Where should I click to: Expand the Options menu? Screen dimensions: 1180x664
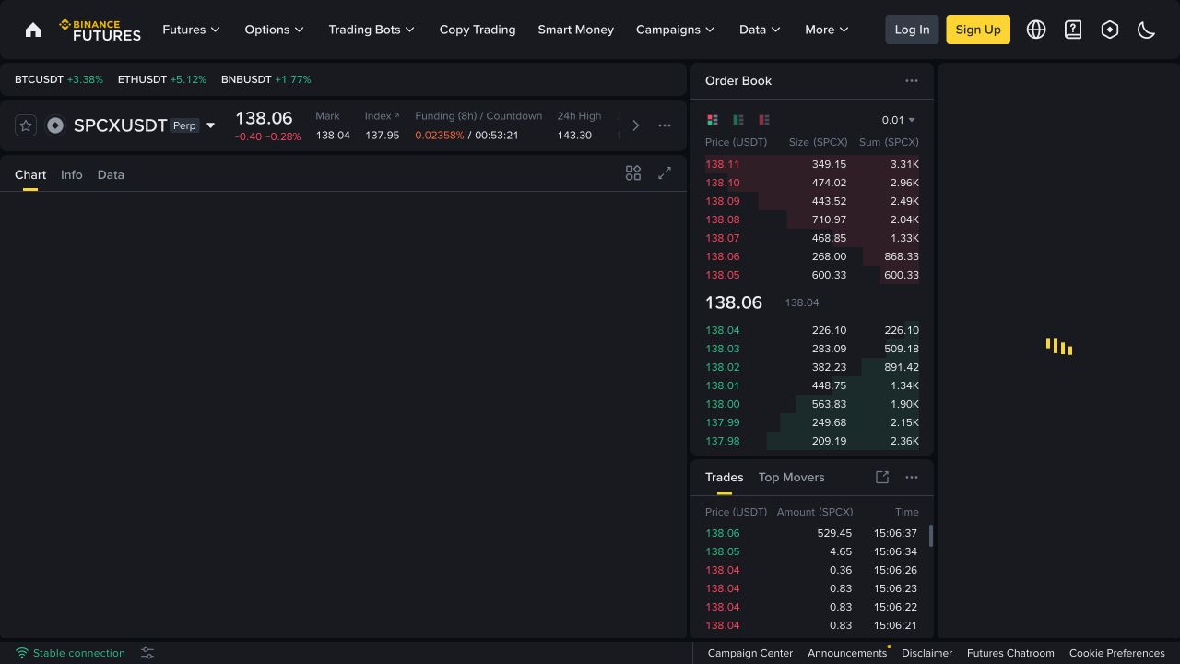[275, 30]
